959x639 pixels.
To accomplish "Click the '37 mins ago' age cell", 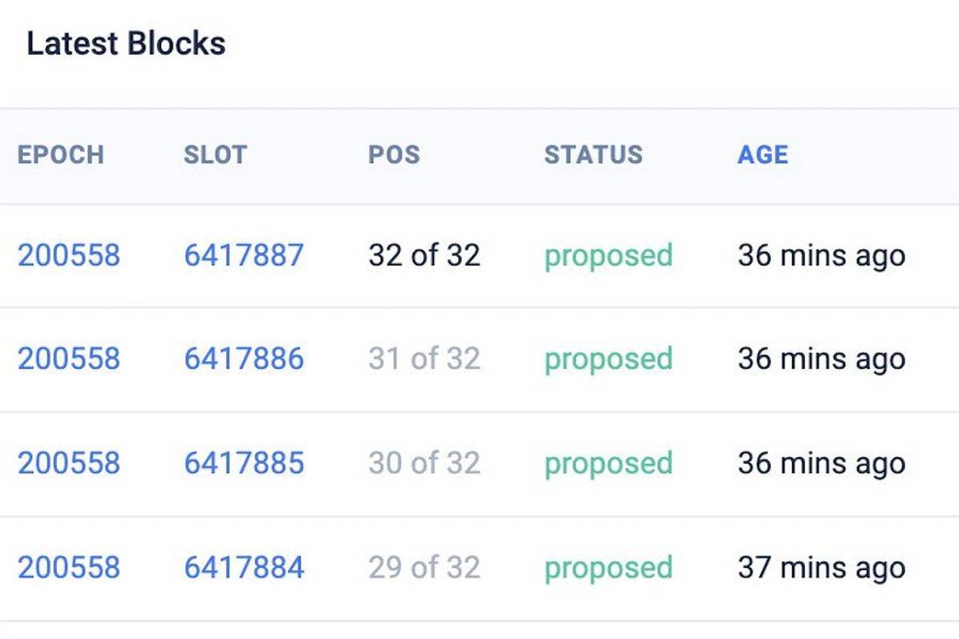I will pos(822,567).
